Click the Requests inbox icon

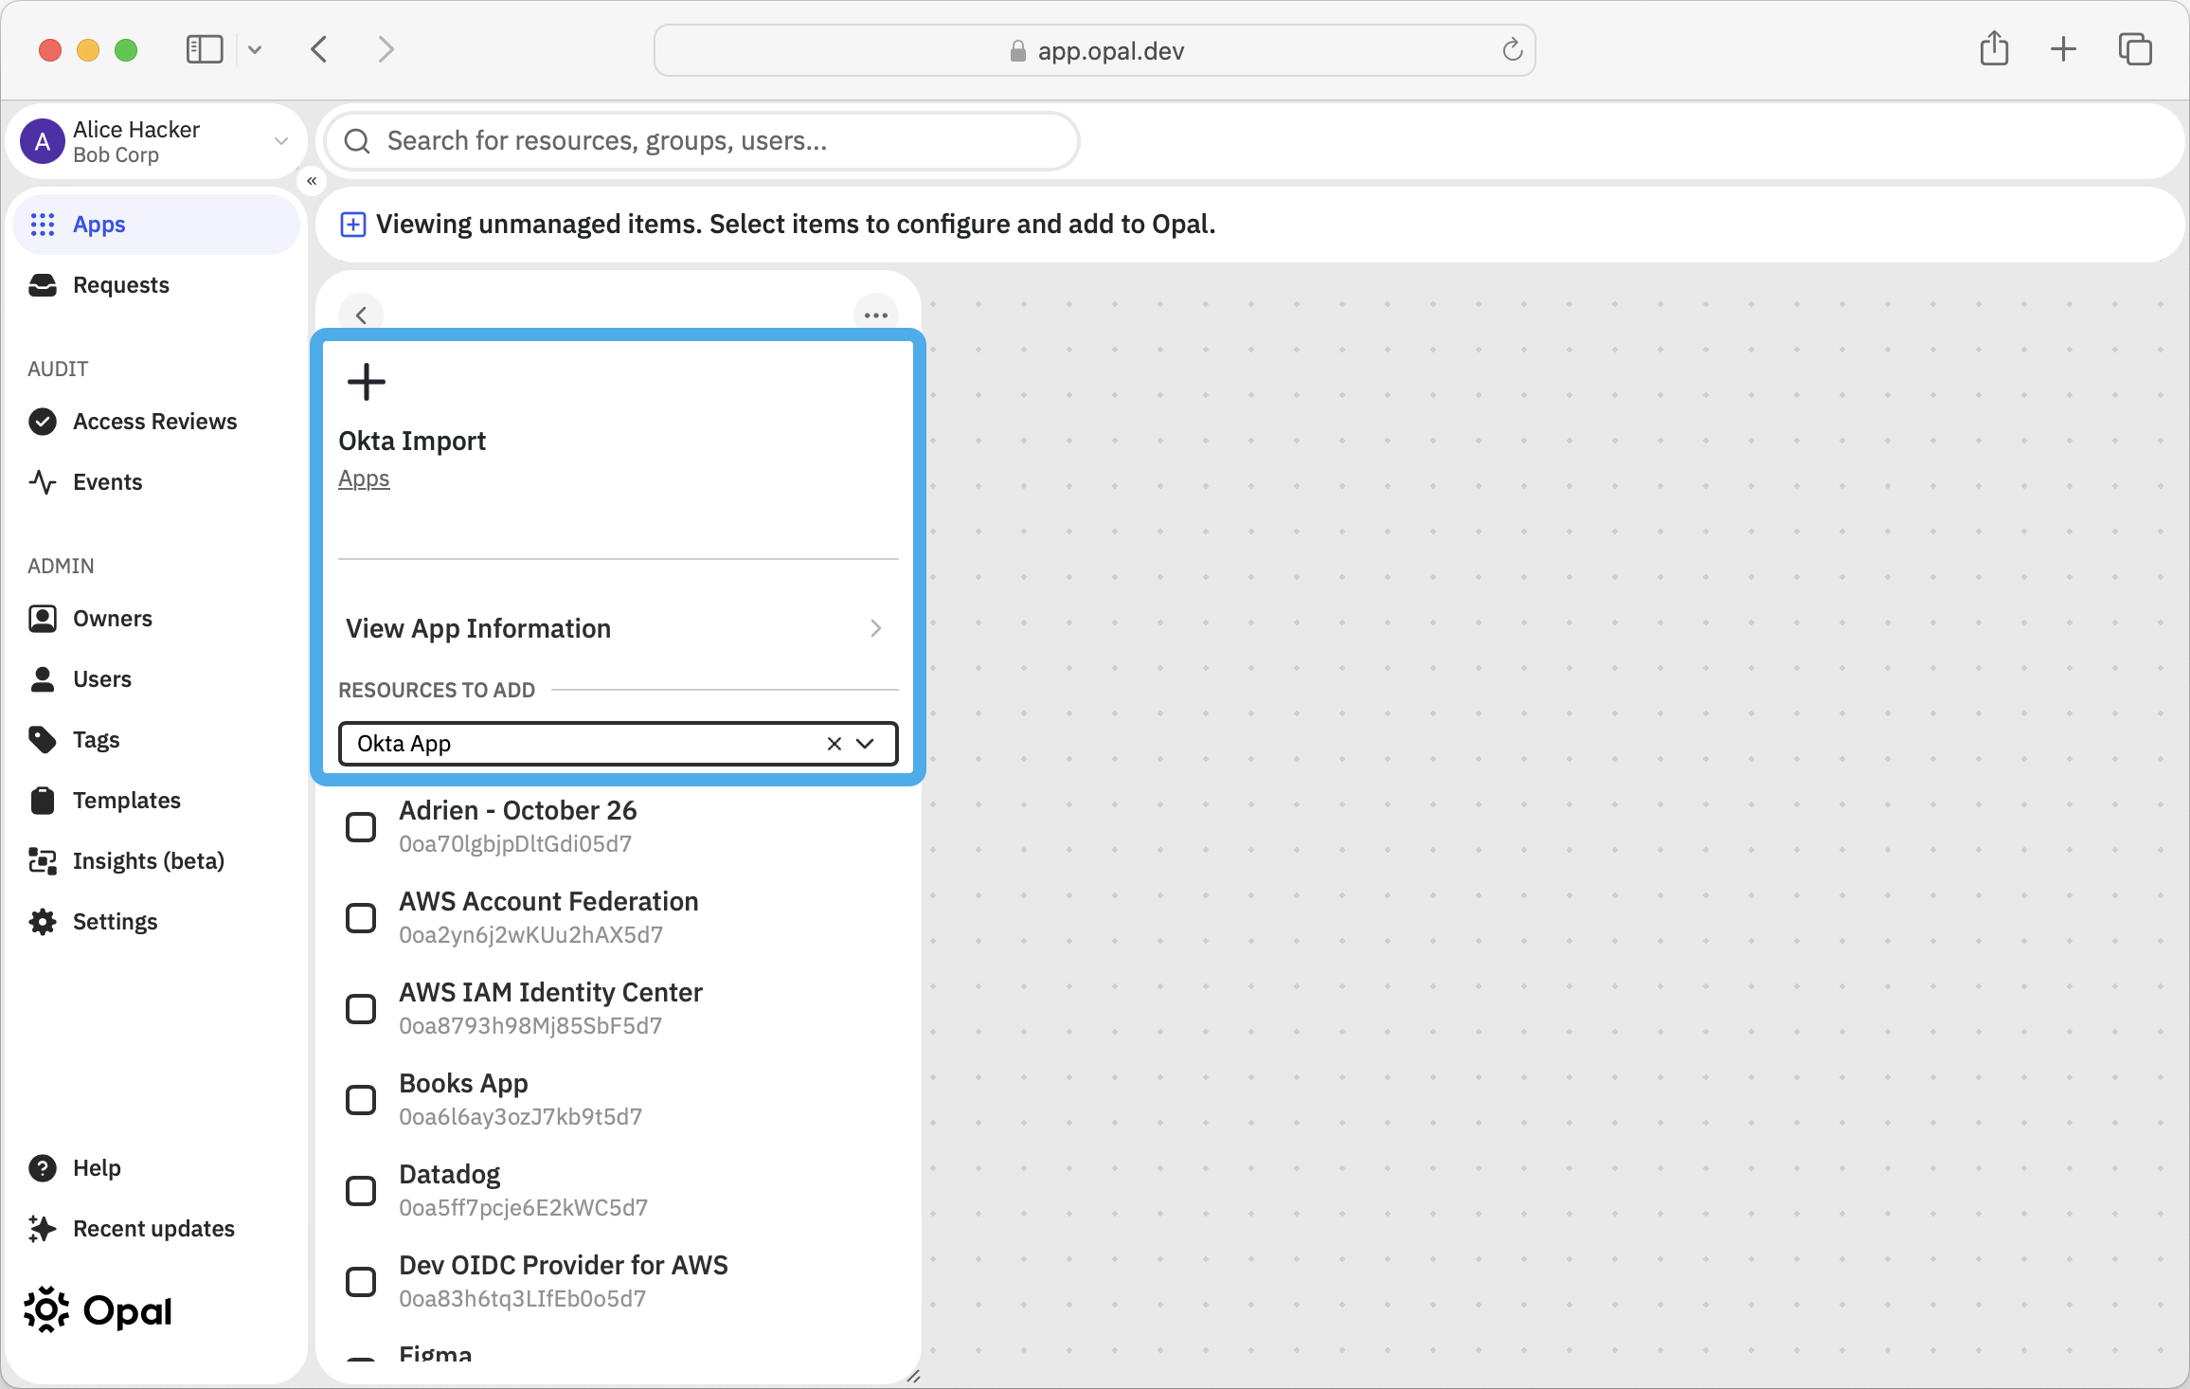coord(43,285)
